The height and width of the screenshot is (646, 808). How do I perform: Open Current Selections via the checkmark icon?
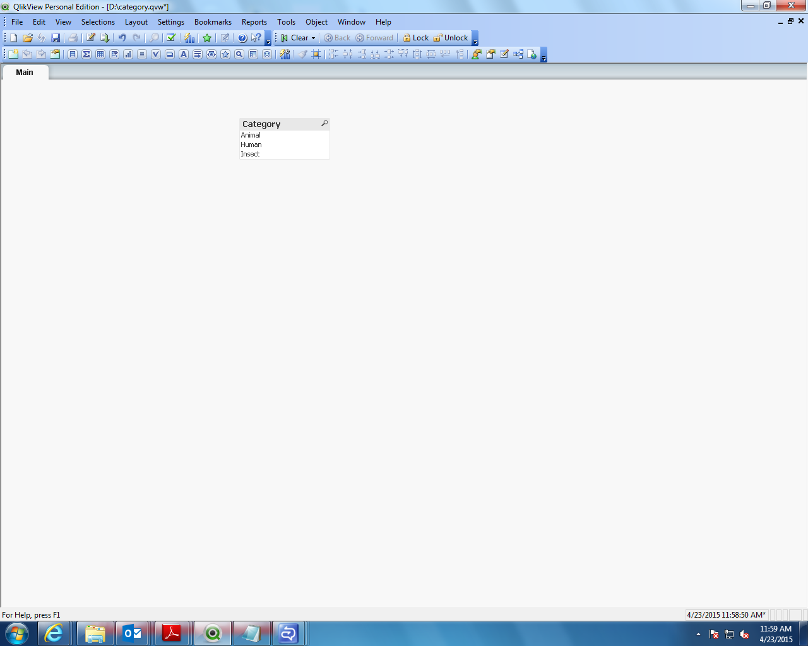pyautogui.click(x=171, y=38)
